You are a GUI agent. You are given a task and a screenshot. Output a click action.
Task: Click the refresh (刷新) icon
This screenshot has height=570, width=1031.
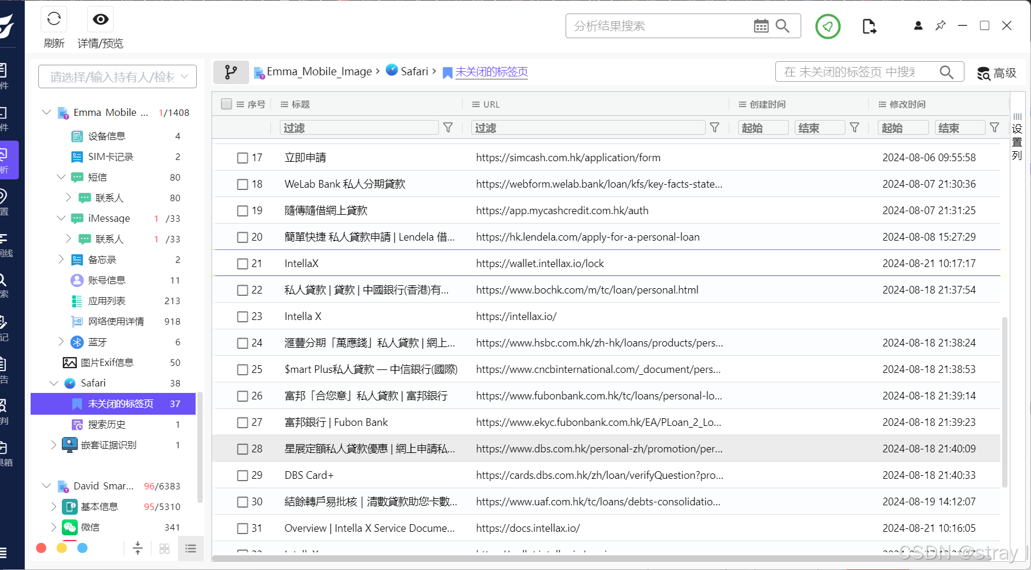pos(54,19)
